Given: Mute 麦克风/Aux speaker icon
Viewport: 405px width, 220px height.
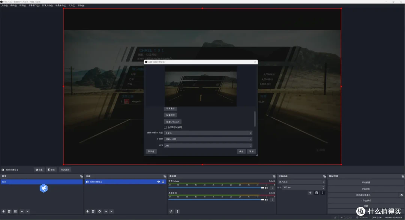Looking at the screenshot, I should pos(266,188).
